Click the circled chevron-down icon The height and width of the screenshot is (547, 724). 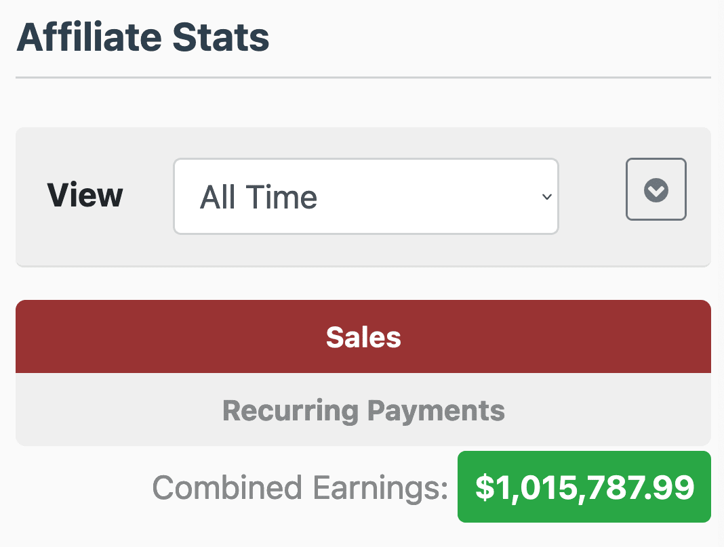[x=656, y=190]
